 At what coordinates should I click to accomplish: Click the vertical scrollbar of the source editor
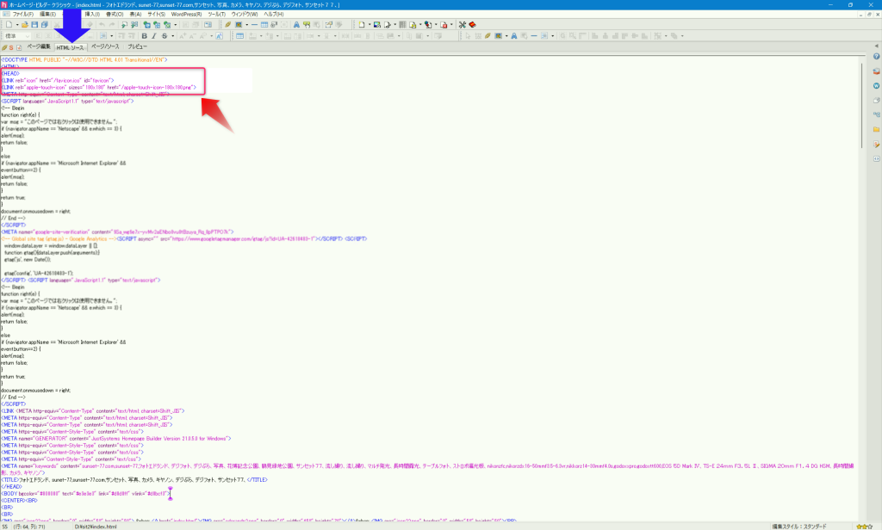tap(861, 106)
